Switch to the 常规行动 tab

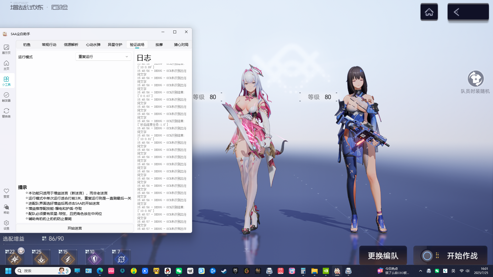click(x=49, y=45)
